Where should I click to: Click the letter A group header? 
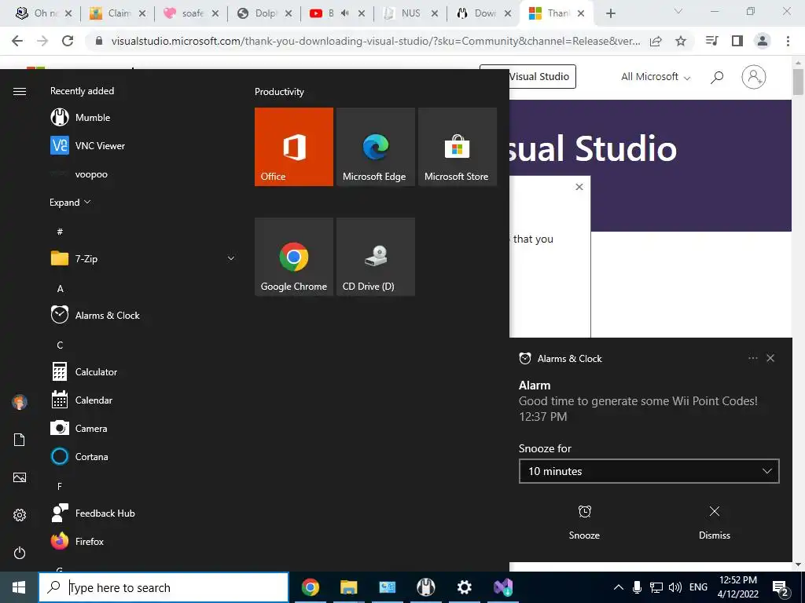[60, 289]
